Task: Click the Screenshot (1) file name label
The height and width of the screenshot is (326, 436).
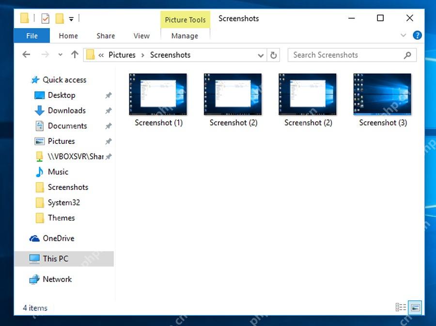Action: tap(159, 123)
